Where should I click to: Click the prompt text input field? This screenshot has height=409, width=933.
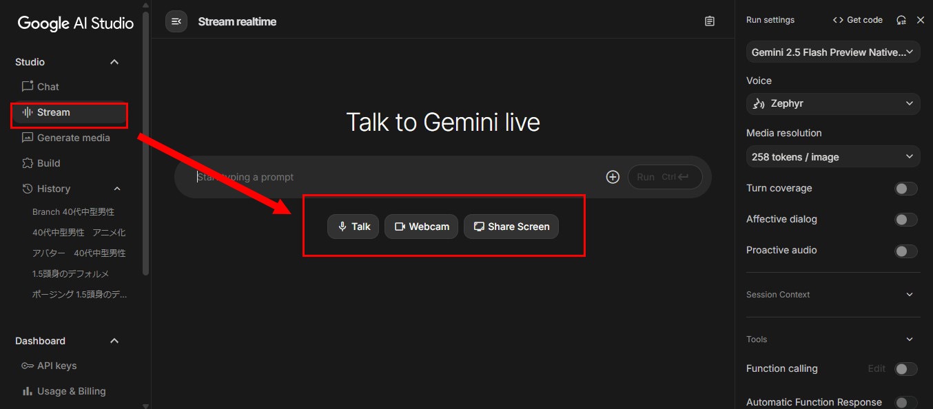[x=393, y=177]
